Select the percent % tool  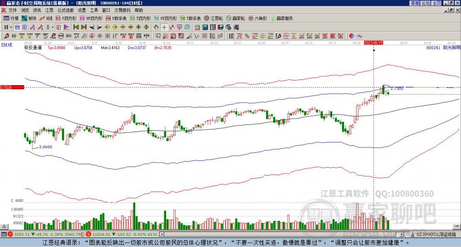point(247,36)
